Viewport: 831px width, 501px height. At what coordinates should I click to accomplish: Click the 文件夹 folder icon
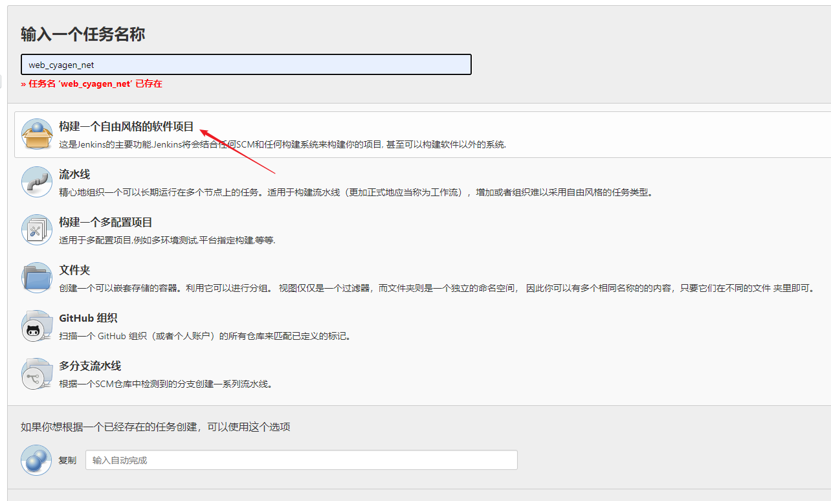coord(36,278)
